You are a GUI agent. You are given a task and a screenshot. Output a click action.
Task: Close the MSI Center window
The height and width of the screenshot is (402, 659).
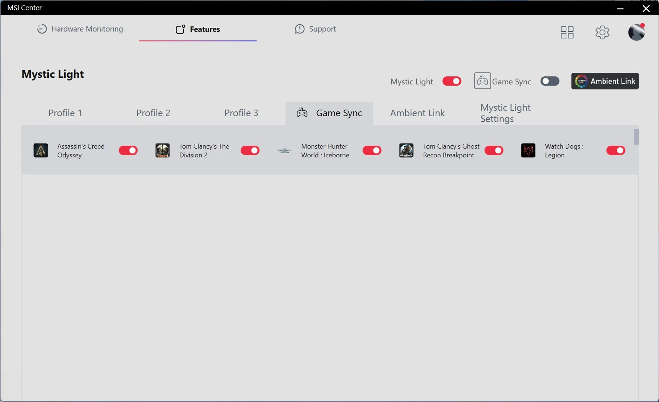coord(646,8)
